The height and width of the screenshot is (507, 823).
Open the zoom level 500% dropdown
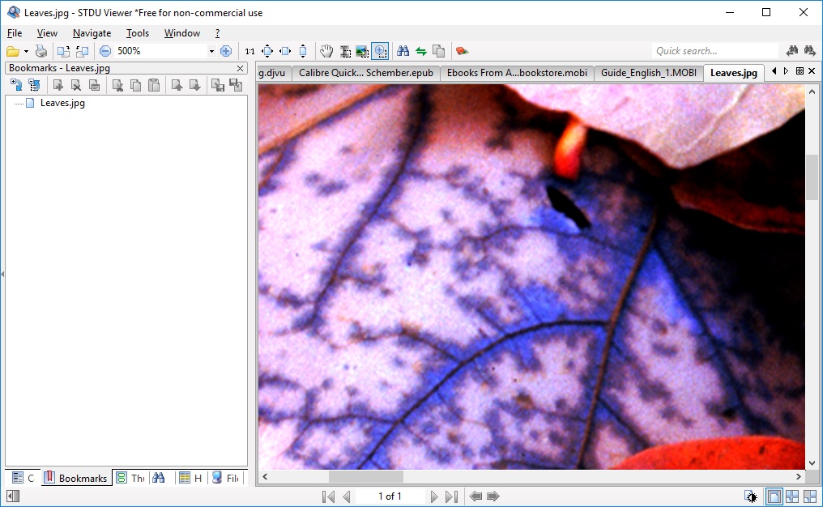coord(211,50)
